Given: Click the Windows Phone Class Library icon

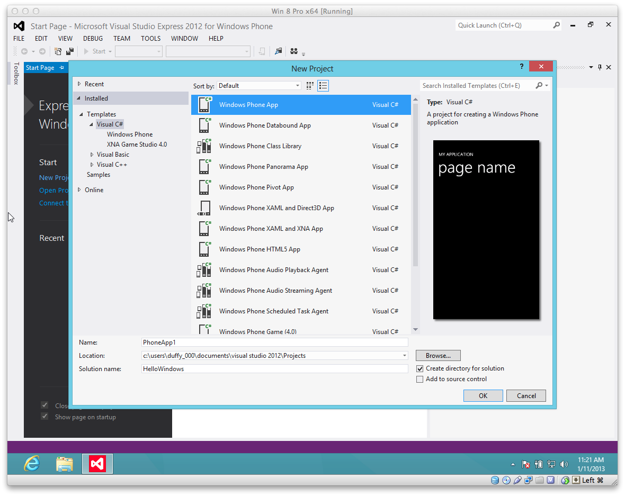Looking at the screenshot, I should 204,146.
